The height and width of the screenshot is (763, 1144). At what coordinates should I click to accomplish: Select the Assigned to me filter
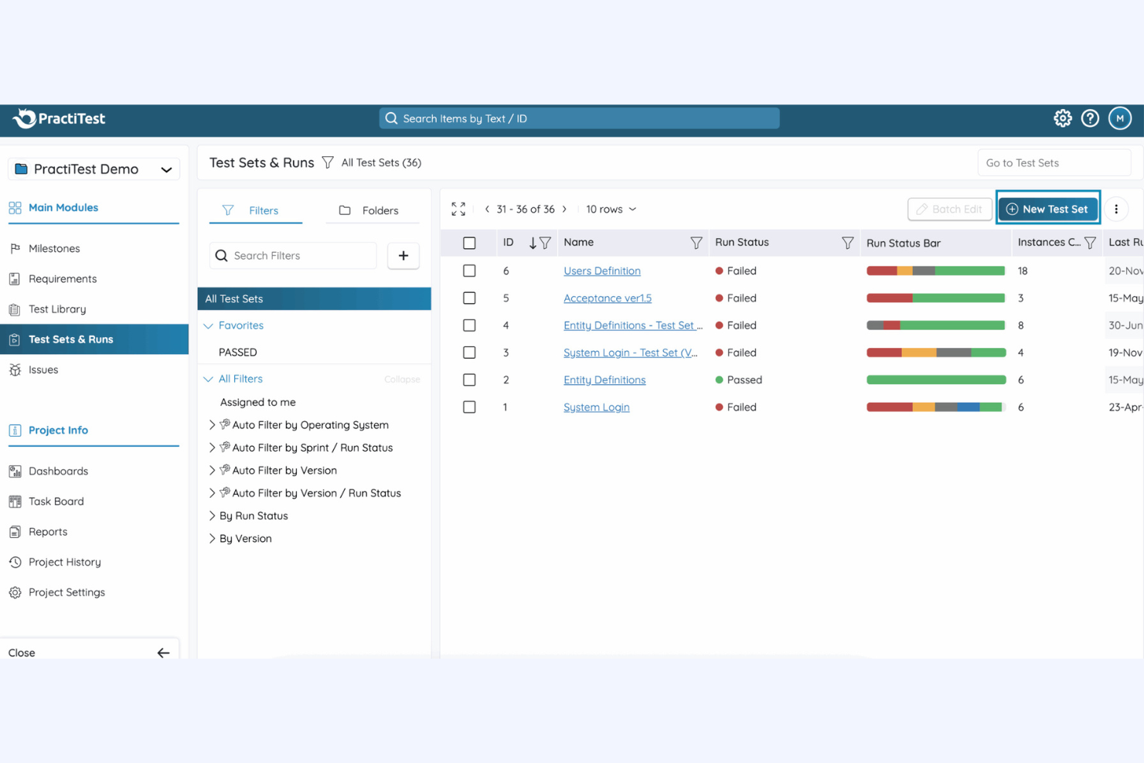257,402
